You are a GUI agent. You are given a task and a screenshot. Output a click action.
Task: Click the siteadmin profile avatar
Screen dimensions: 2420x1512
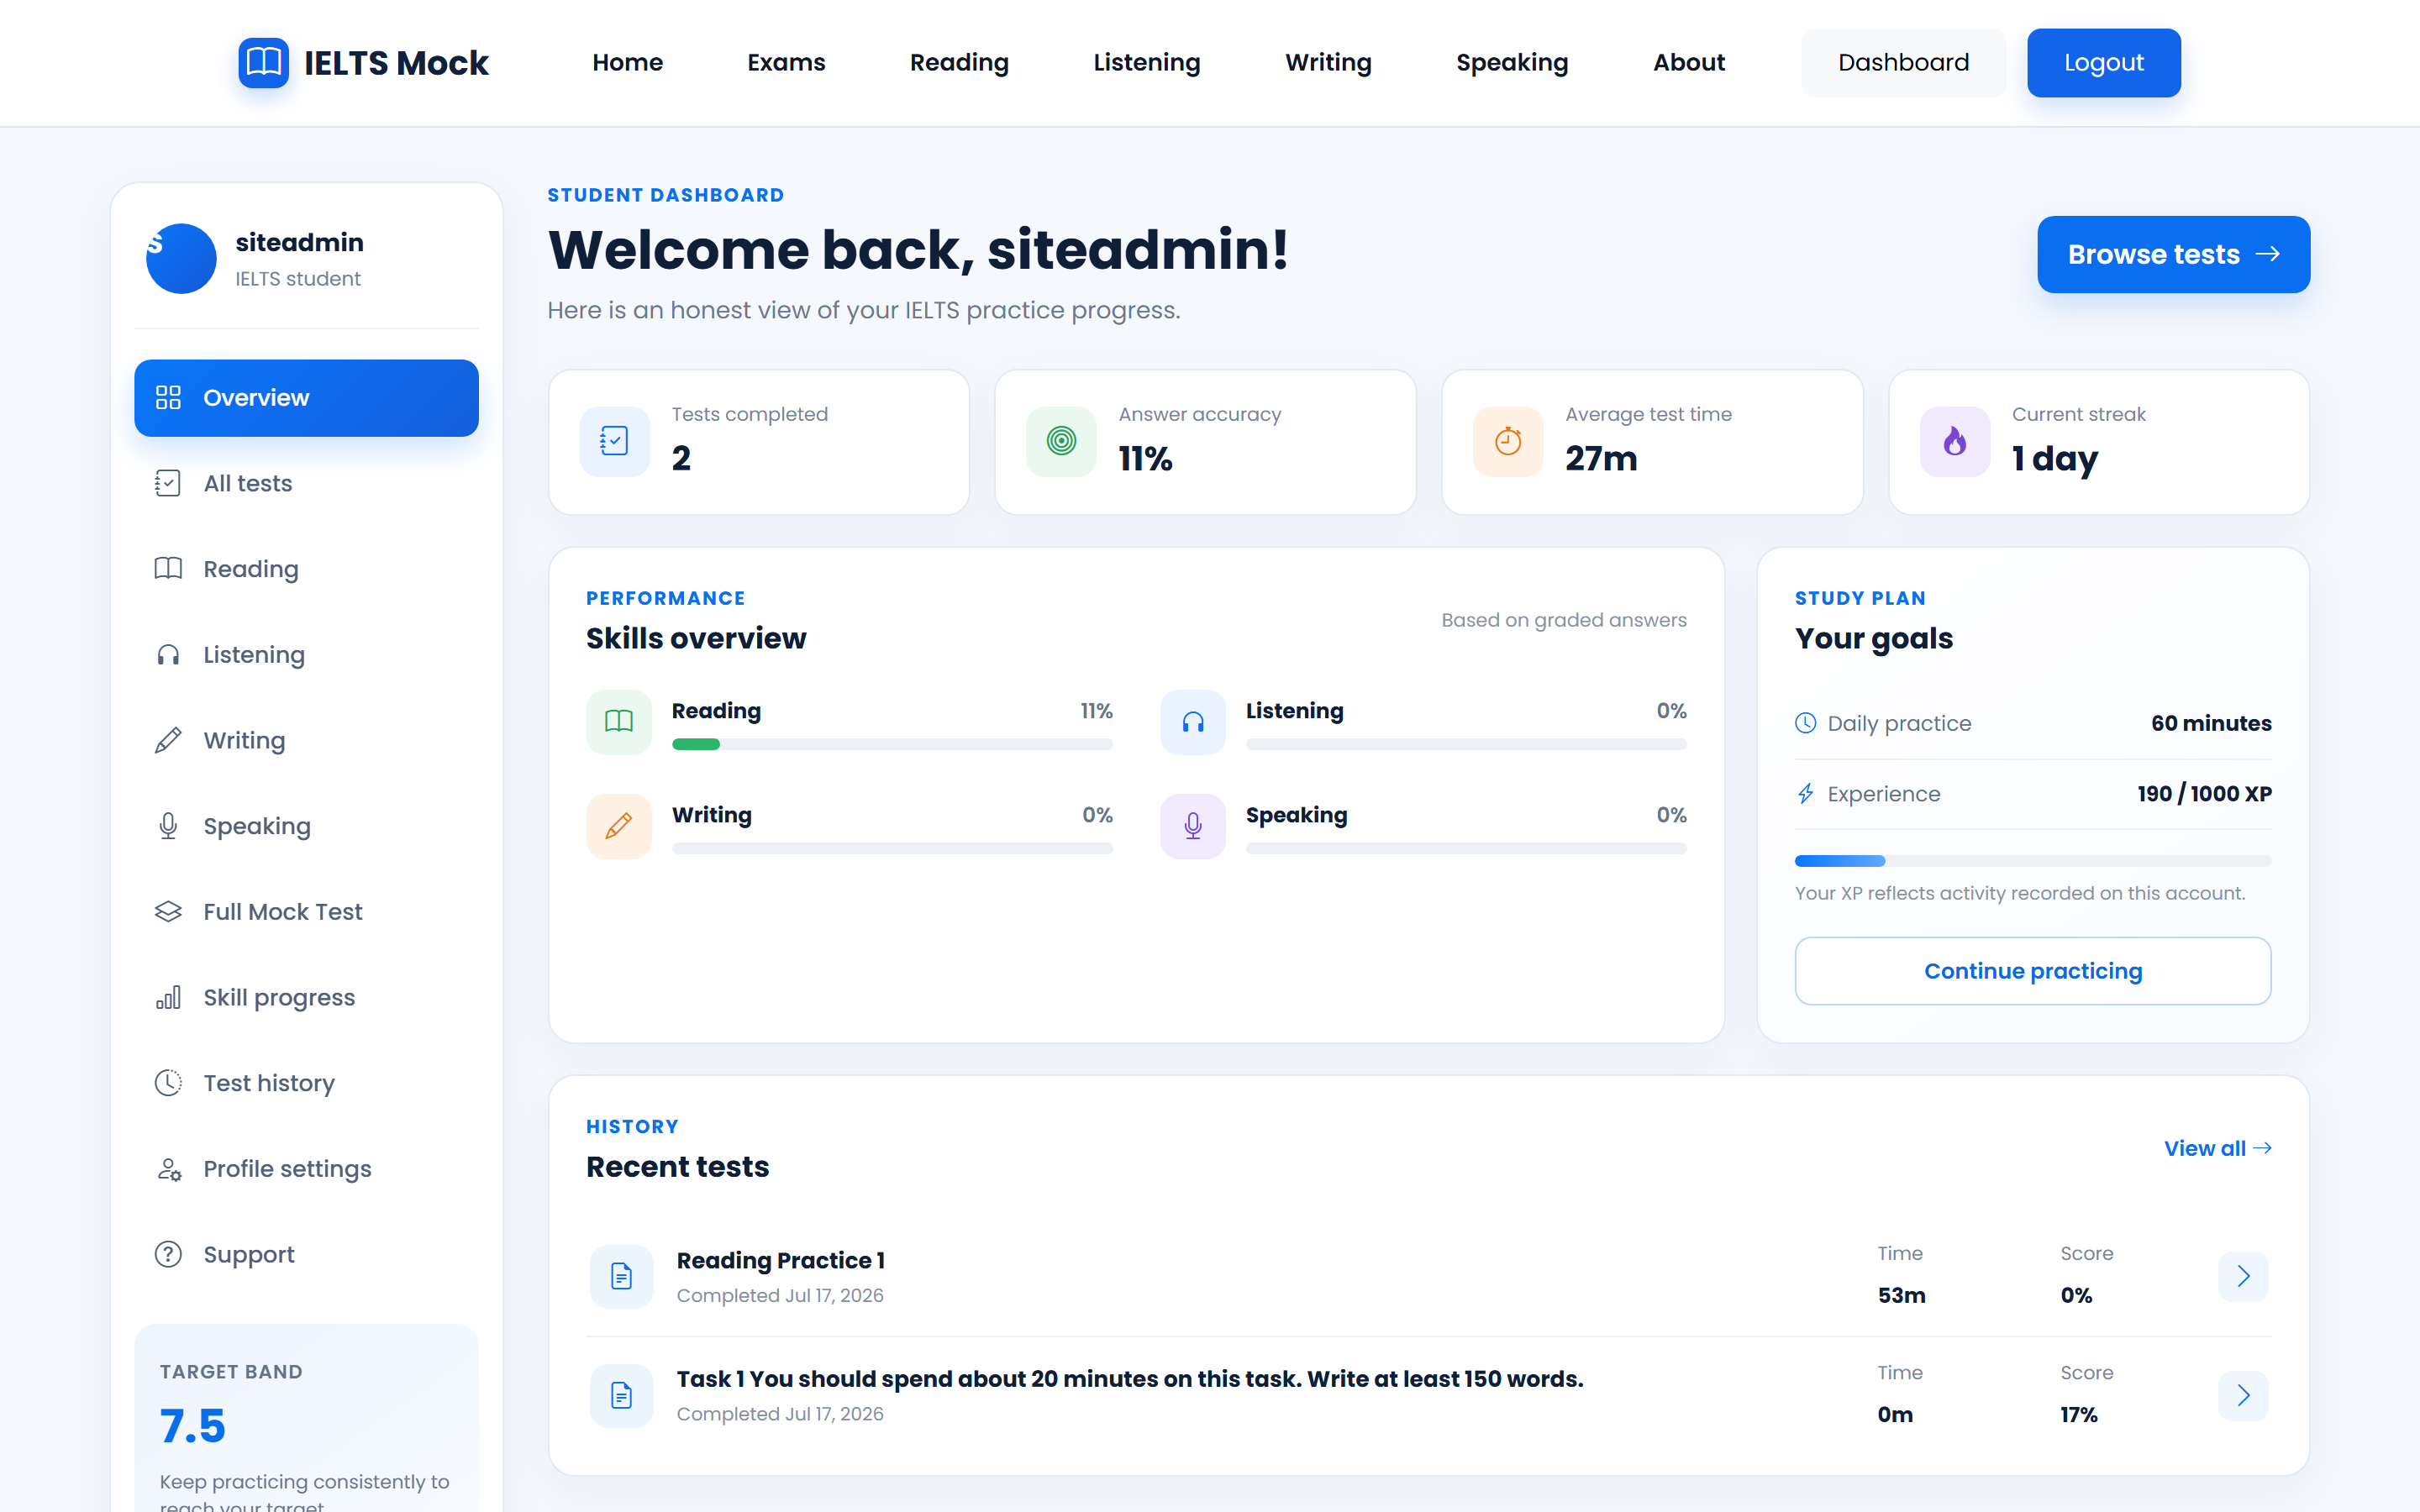(x=181, y=258)
